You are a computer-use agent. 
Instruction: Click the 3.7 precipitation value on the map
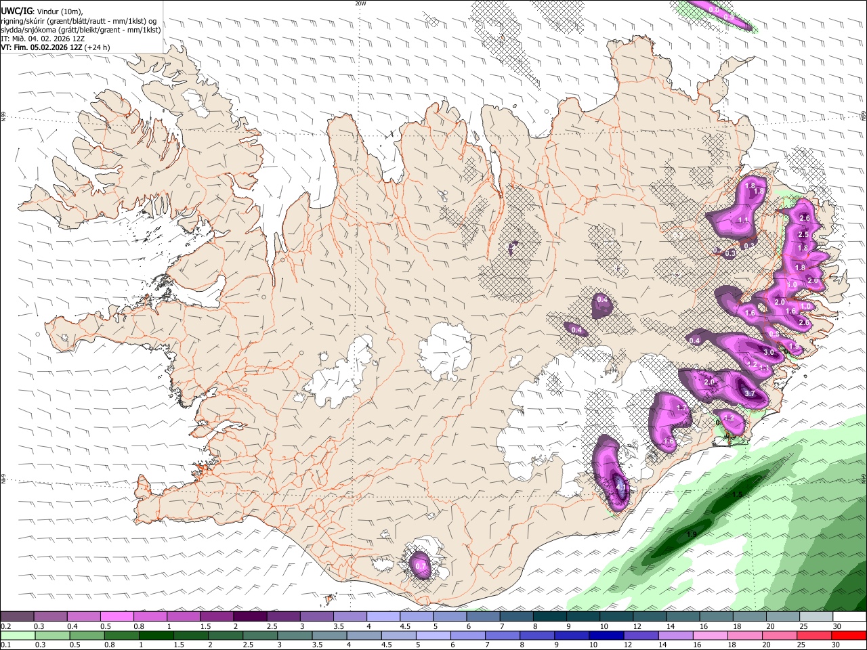749,394
